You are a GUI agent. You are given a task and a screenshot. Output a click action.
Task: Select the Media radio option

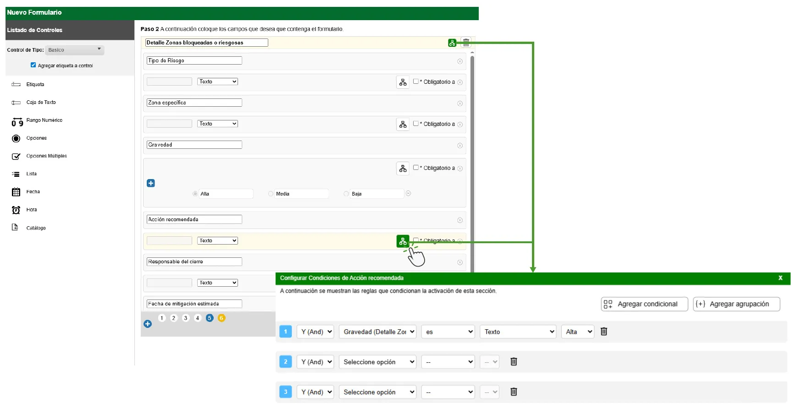click(x=271, y=194)
